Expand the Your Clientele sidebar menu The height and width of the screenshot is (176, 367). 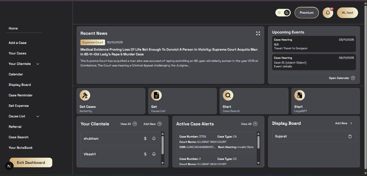click(38, 64)
